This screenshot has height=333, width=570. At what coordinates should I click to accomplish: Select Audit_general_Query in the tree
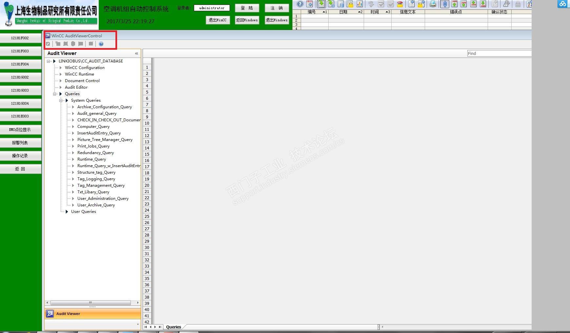[97, 114]
